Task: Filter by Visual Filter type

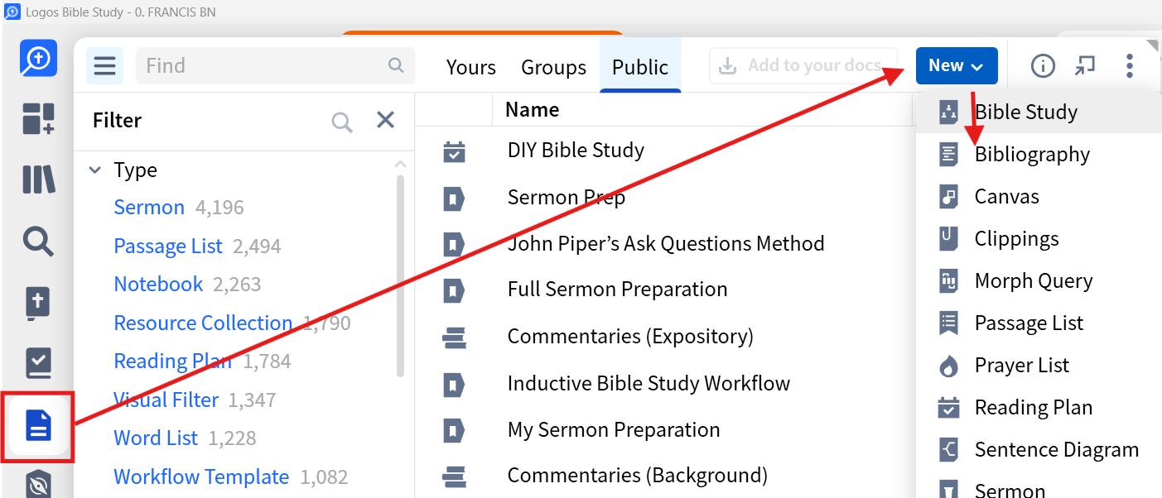Action: coord(166,400)
